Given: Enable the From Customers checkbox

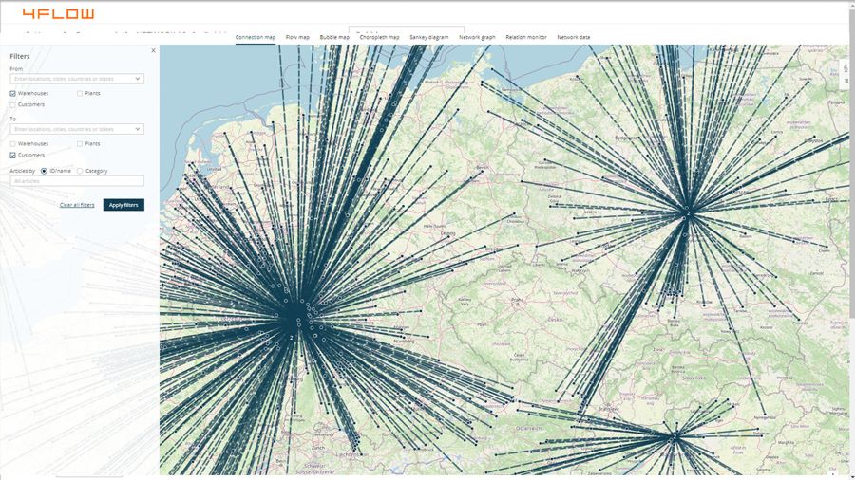Looking at the screenshot, I should (13, 104).
